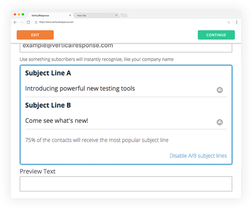Bookmark page with the star icon

[229, 22]
